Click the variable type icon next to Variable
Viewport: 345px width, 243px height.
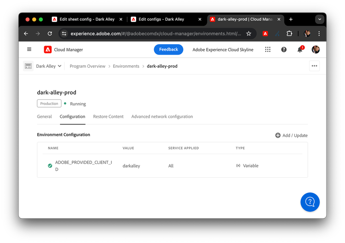(x=238, y=166)
